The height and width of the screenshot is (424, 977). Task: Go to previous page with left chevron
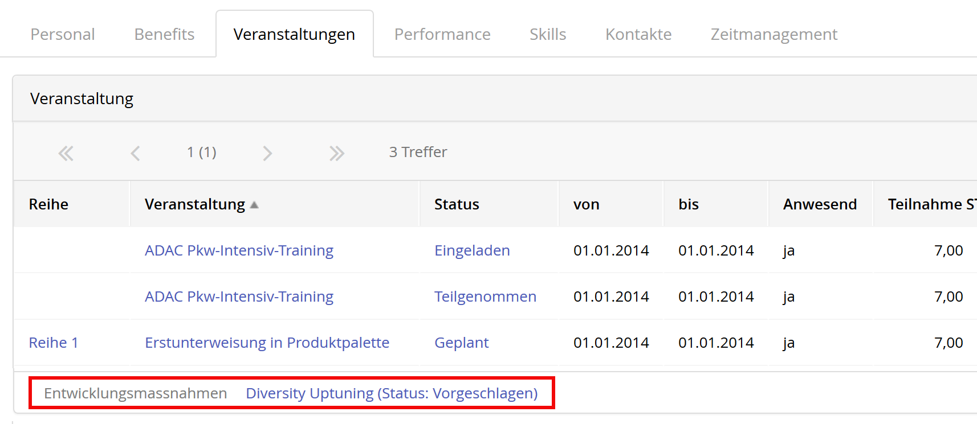tap(135, 153)
